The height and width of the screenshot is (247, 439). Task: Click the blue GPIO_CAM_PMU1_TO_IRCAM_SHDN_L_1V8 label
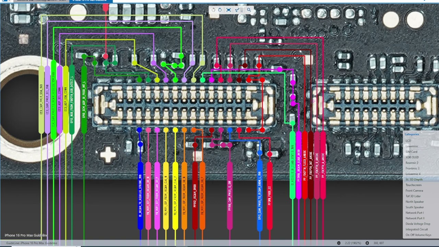coord(260,196)
